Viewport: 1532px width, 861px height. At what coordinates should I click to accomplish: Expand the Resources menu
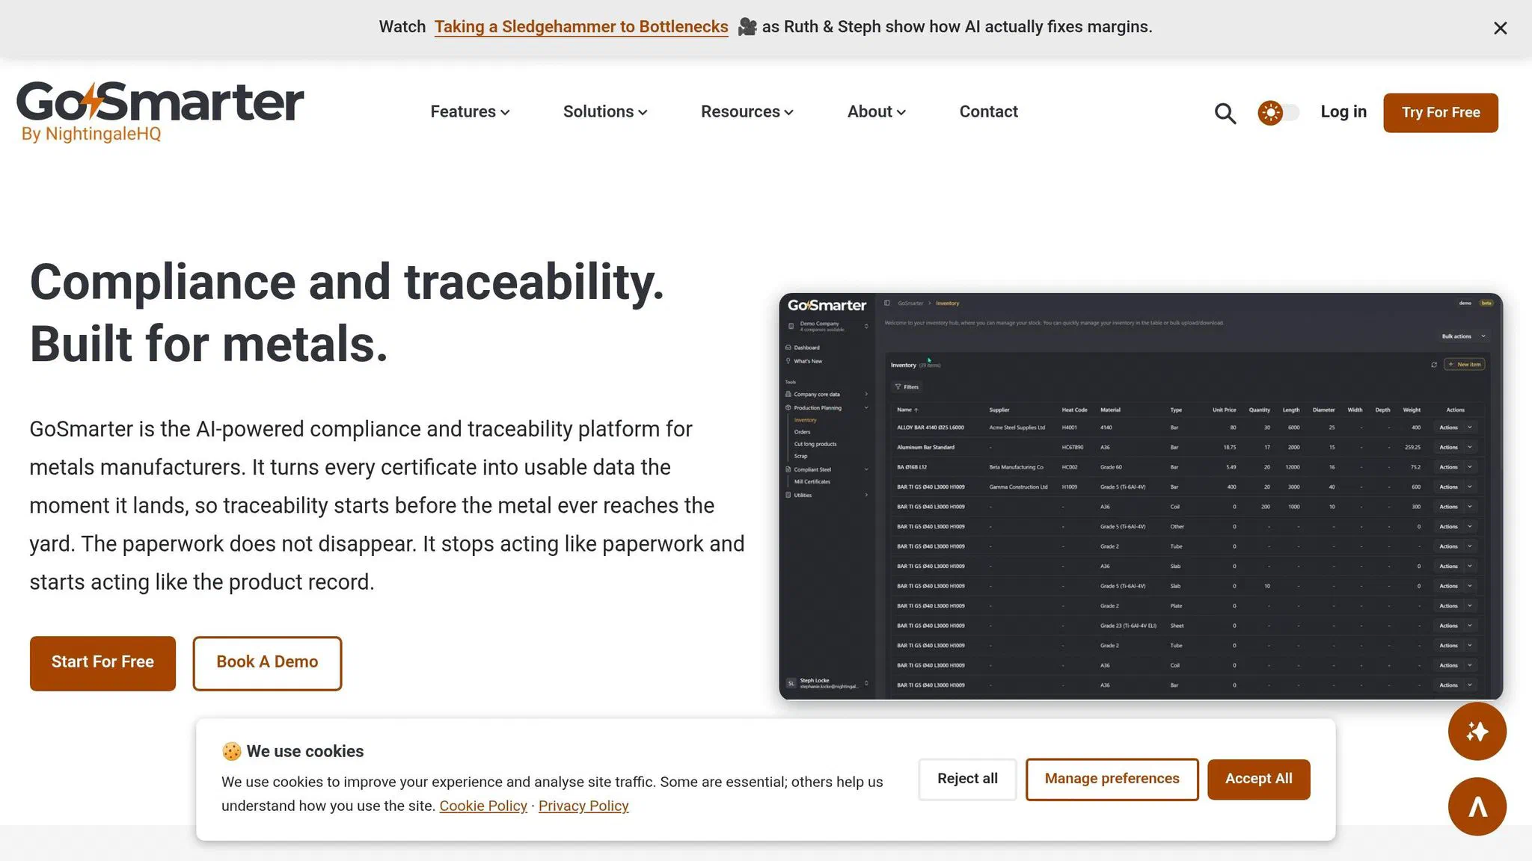tap(747, 112)
